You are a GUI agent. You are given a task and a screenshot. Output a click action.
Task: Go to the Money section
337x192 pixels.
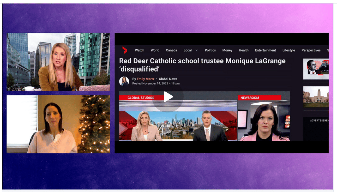(227, 50)
